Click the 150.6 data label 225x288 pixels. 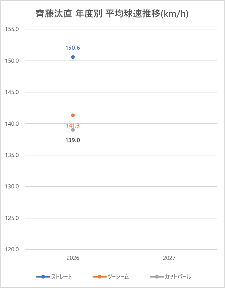coord(73,48)
